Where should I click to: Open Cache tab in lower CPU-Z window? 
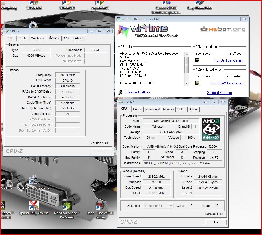coord(137,109)
